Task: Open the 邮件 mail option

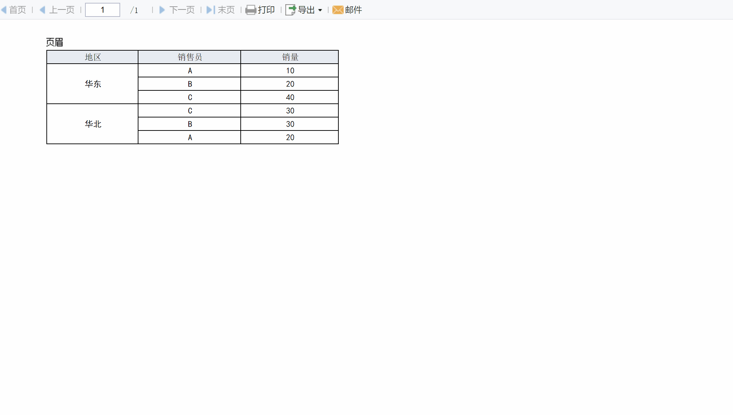Action: point(353,10)
